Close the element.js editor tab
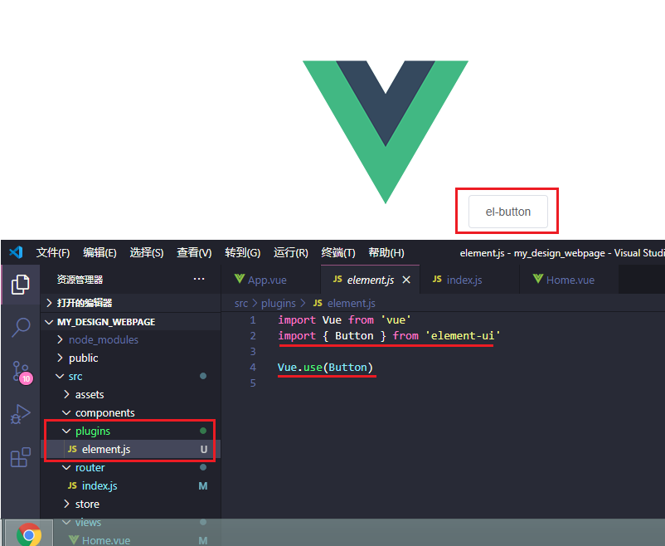Viewport: 665px width, 546px height. (406, 280)
